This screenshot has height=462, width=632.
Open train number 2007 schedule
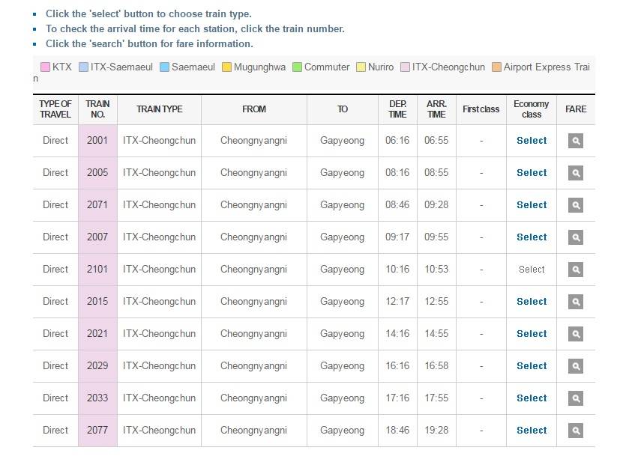pyautogui.click(x=97, y=237)
